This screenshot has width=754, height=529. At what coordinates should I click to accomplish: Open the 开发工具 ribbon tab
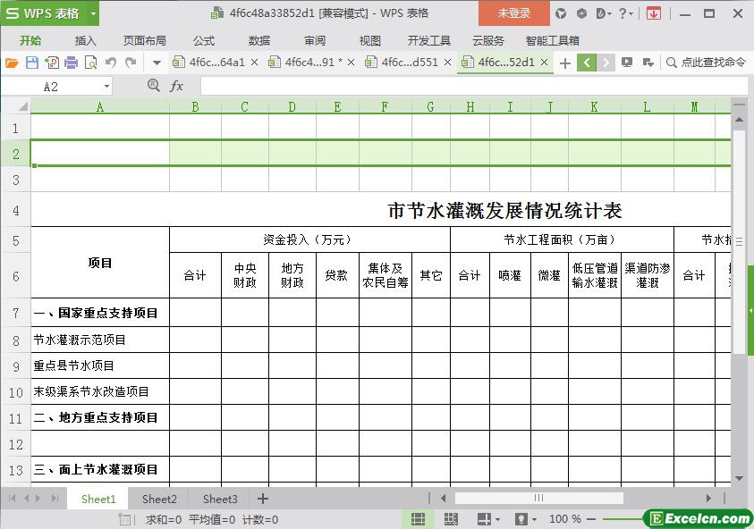429,40
